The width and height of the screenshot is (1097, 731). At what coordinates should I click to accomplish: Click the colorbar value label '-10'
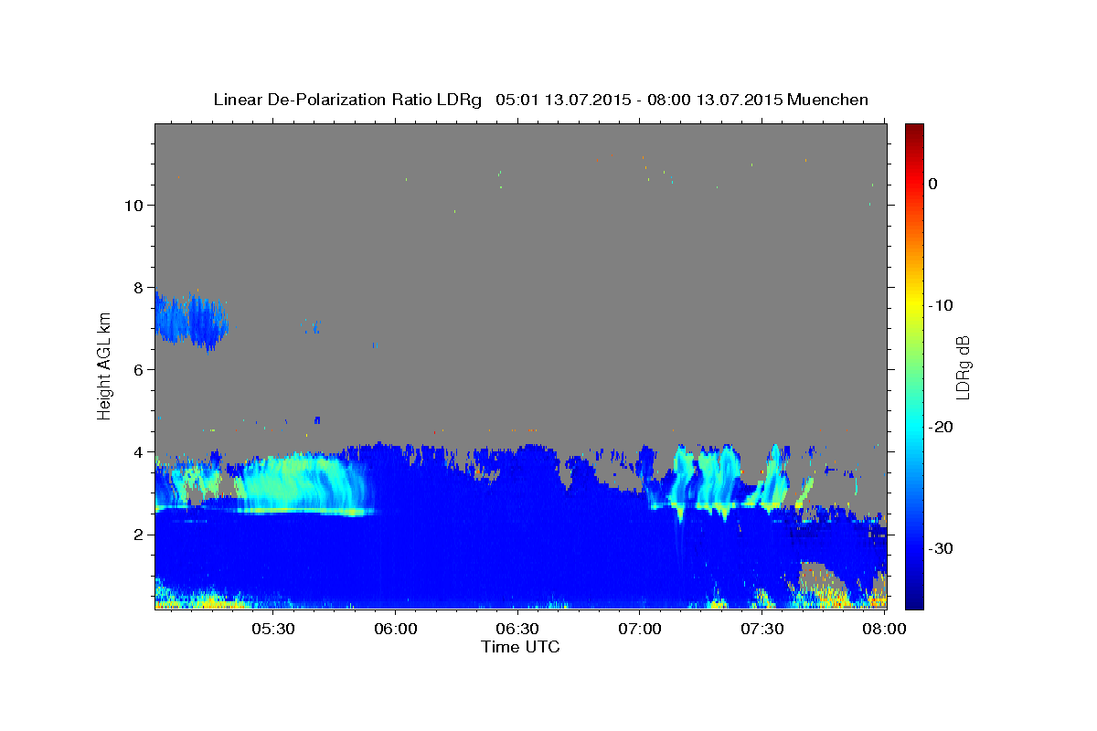[x=942, y=305]
